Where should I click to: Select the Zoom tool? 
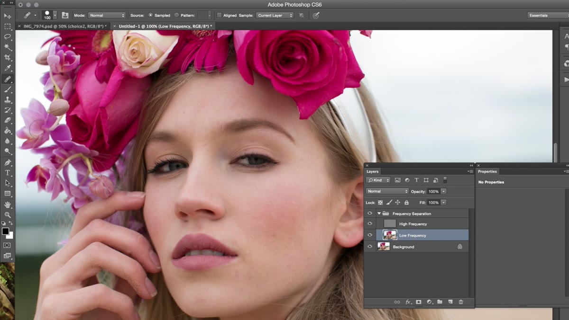click(8, 215)
